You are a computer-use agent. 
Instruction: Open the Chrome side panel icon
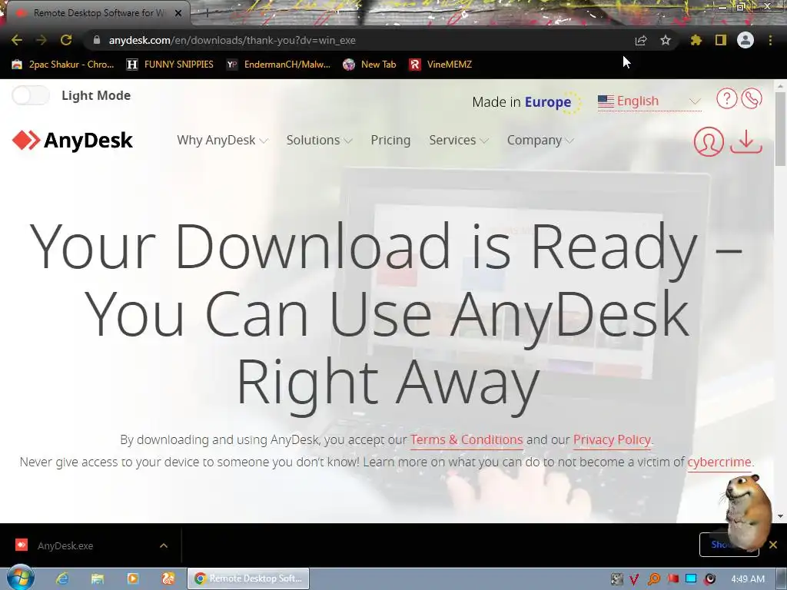tap(721, 40)
